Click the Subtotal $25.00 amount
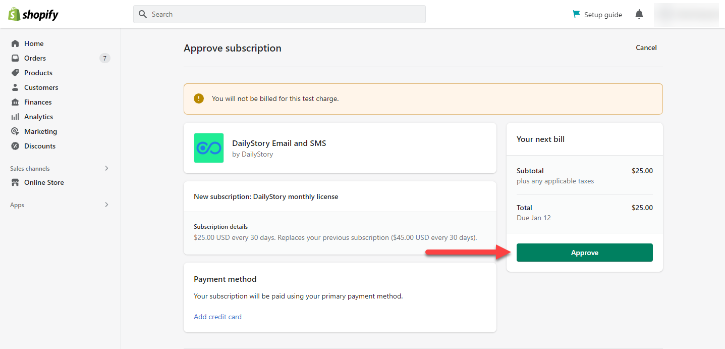The image size is (725, 349). click(642, 171)
